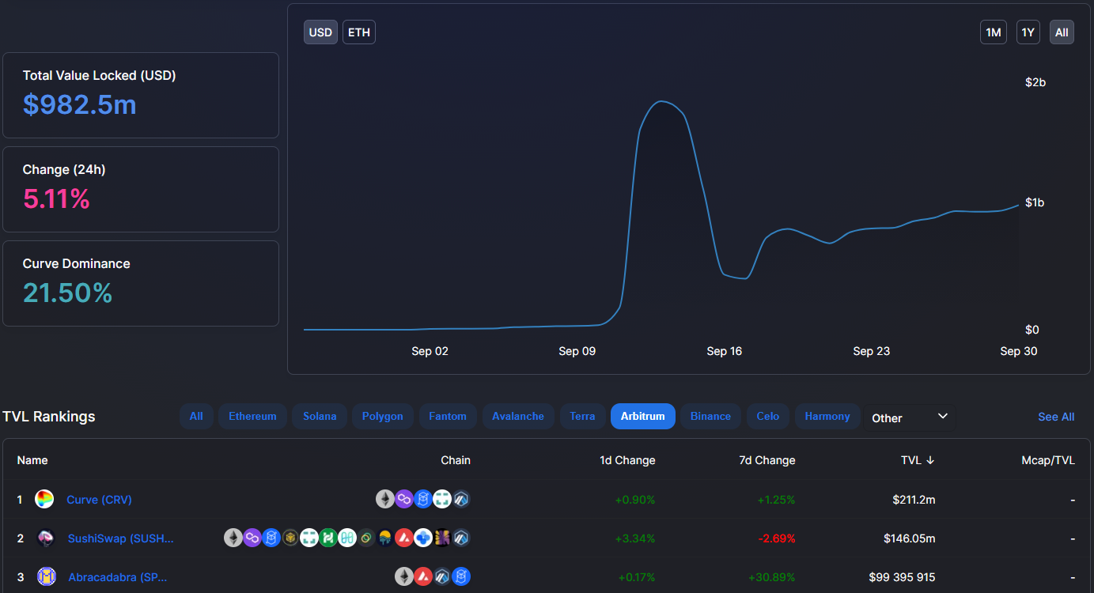
Task: Click the Arbitrum chain icon in Curve row
Action: (x=461, y=500)
